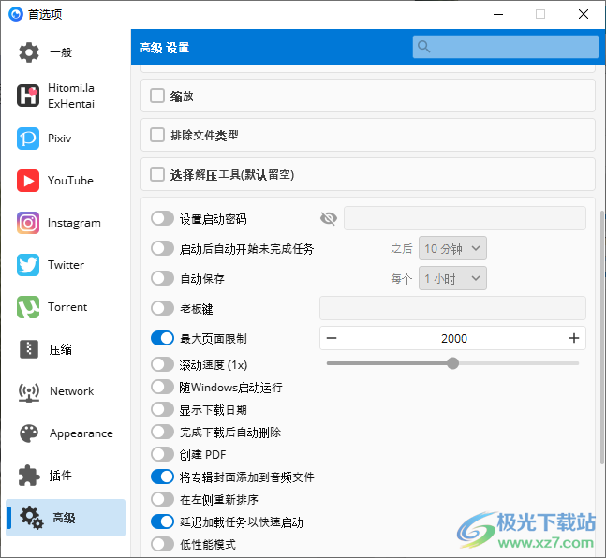The height and width of the screenshot is (558, 606).
Task: Increase max page limit with plus button
Action: pos(574,338)
